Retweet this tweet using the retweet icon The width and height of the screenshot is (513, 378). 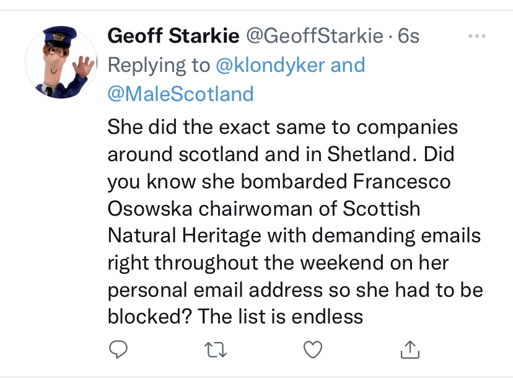216,351
